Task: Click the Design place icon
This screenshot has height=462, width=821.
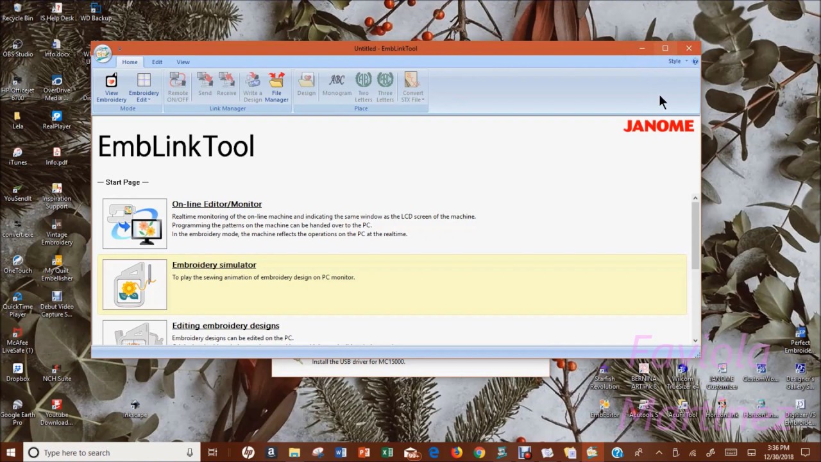Action: (306, 84)
